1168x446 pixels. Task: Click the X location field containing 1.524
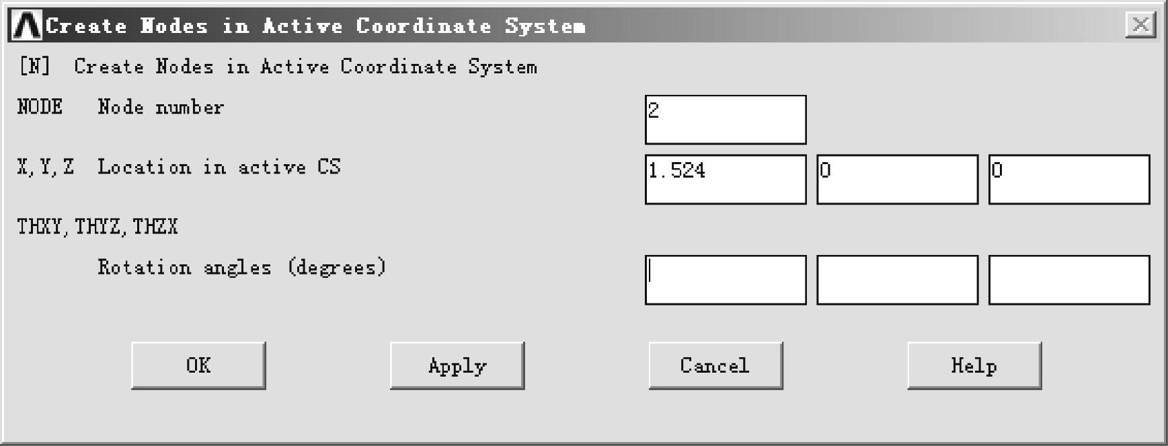click(725, 180)
